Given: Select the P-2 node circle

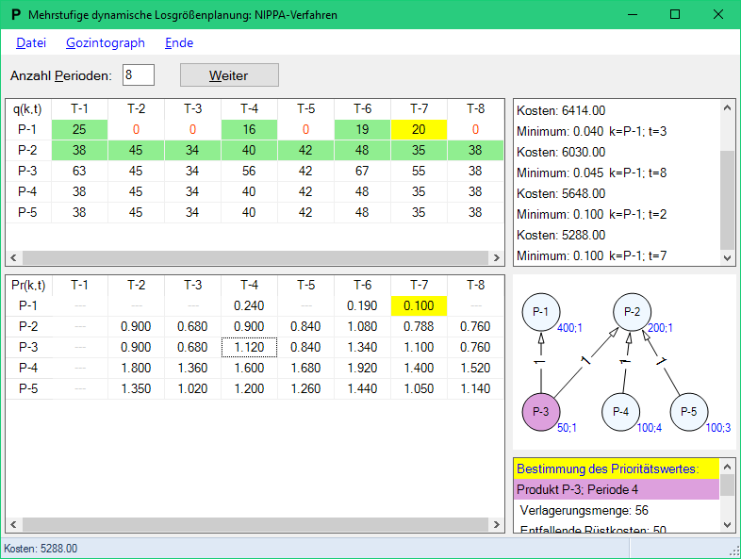Looking at the screenshot, I should coord(634,311).
